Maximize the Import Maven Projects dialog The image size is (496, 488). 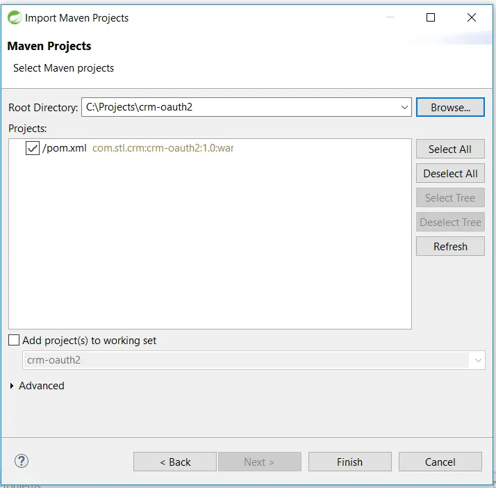pos(431,17)
